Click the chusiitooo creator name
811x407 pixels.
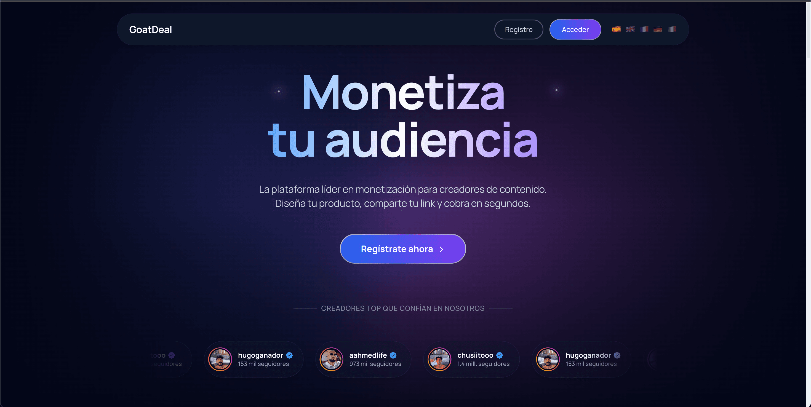[x=475, y=355]
